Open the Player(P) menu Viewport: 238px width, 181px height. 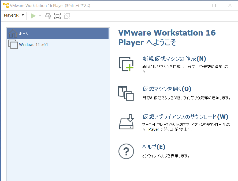coord(14,15)
